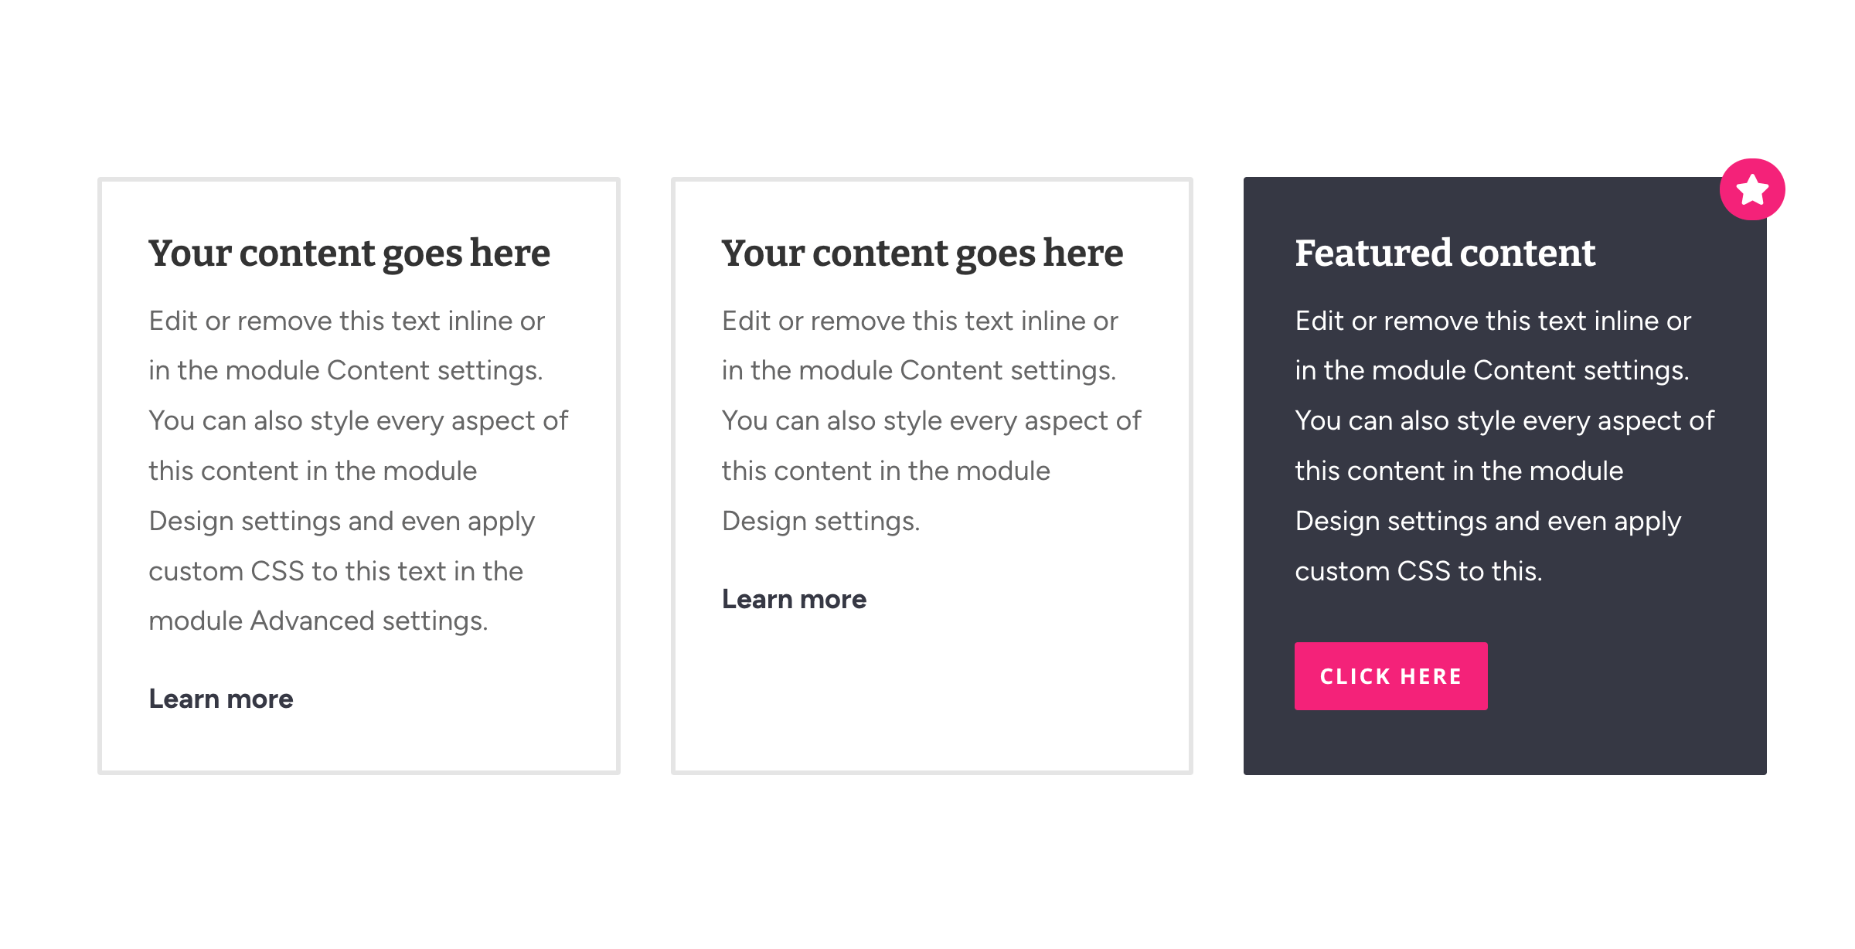The height and width of the screenshot is (949, 1855).
Task: Open Learn more link in first card
Action: [x=221, y=699]
